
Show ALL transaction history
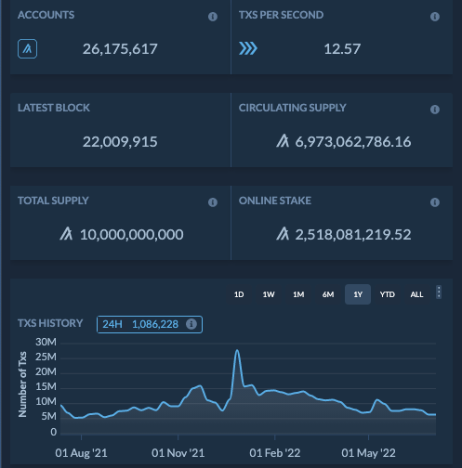coord(416,294)
